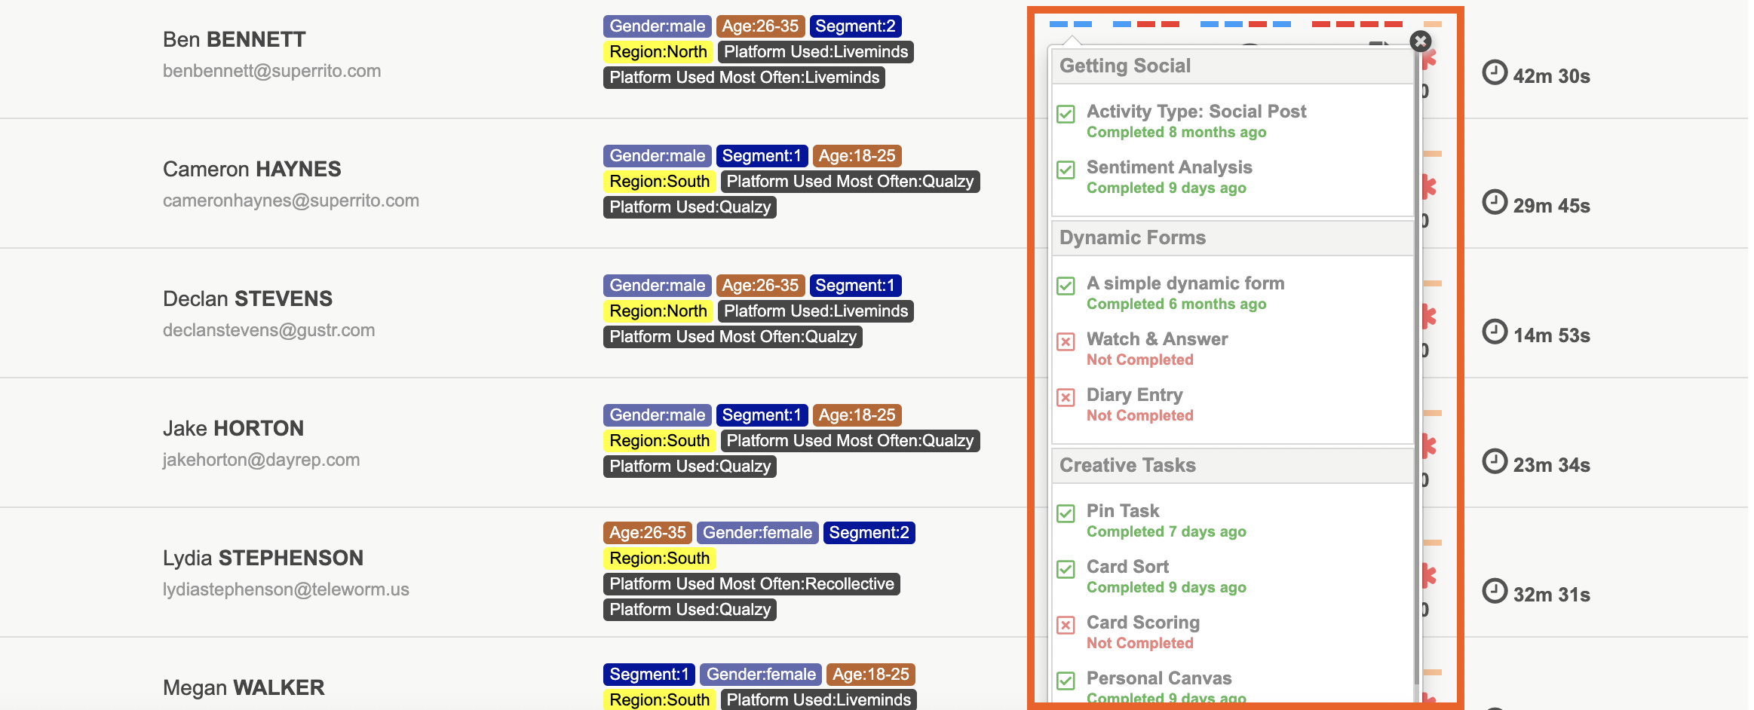Click Lydia Stephenson's email address
This screenshot has width=1754, height=710.
(x=286, y=589)
